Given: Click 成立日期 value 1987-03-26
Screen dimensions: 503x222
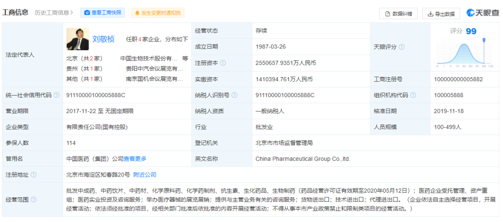Looking at the screenshot, I should (271, 47).
